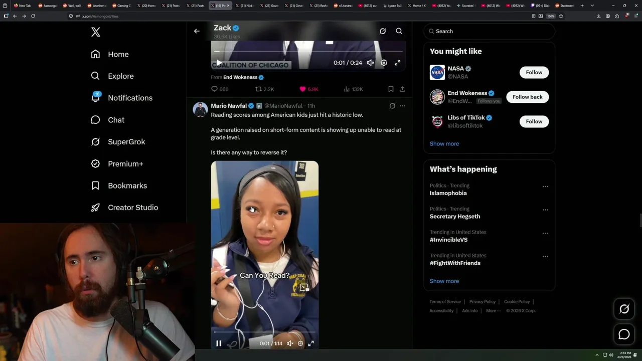This screenshot has height=361, width=642.
Task: Open the Islamophobia trending topic
Action: click(x=448, y=193)
